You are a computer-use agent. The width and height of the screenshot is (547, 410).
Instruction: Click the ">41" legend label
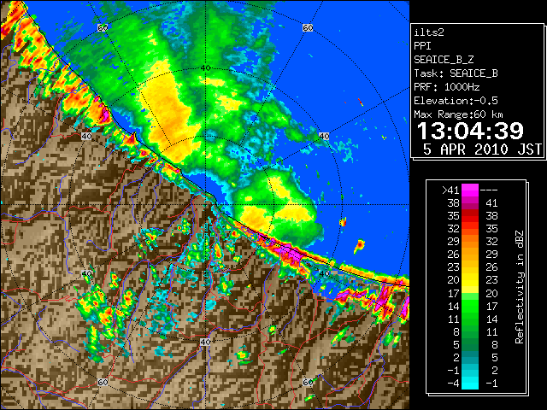450,190
